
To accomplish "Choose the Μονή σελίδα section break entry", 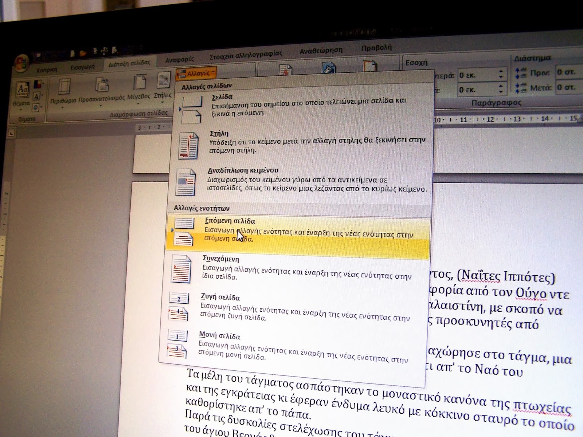I will (291, 347).
